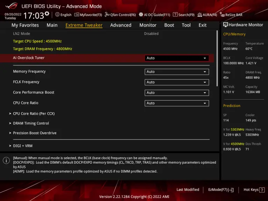The width and height of the screenshot is (268, 201).
Task: Click the 16384 MB capacity value
Action: pos(253,92)
